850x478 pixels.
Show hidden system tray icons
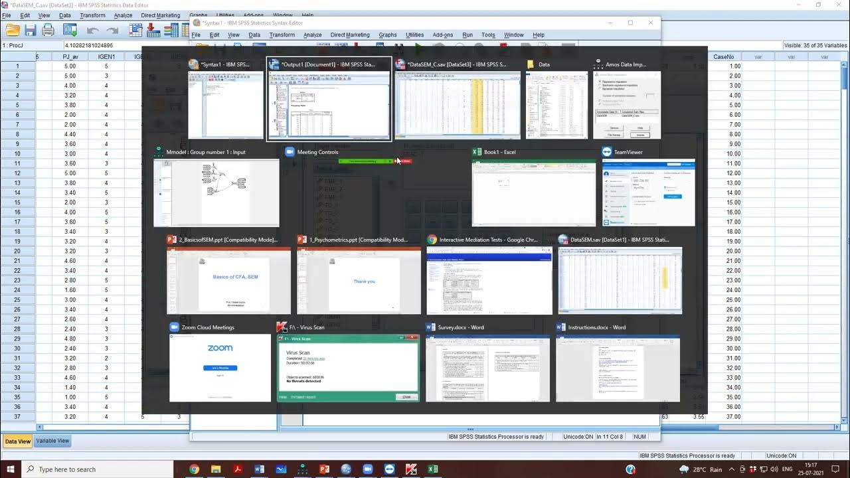coord(732,469)
